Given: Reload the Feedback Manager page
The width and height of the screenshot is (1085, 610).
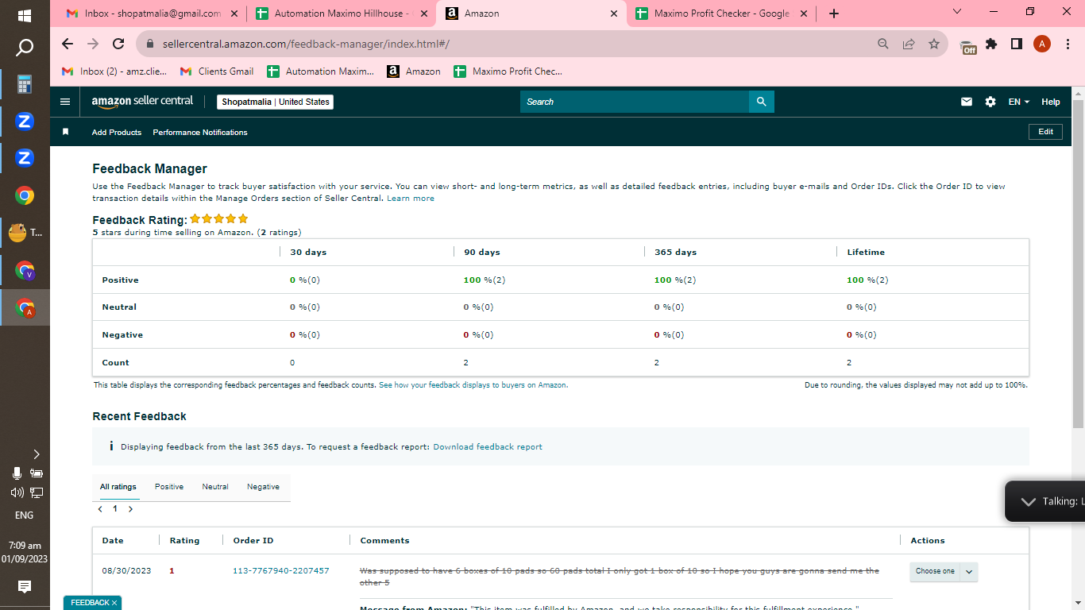Looking at the screenshot, I should coord(118,44).
